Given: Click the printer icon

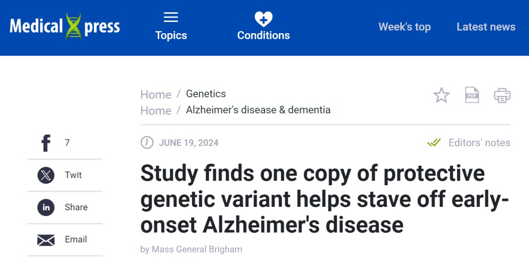Looking at the screenshot, I should click(502, 95).
